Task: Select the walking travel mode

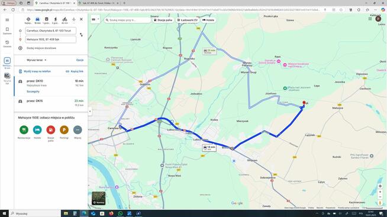Action: [x=56, y=19]
